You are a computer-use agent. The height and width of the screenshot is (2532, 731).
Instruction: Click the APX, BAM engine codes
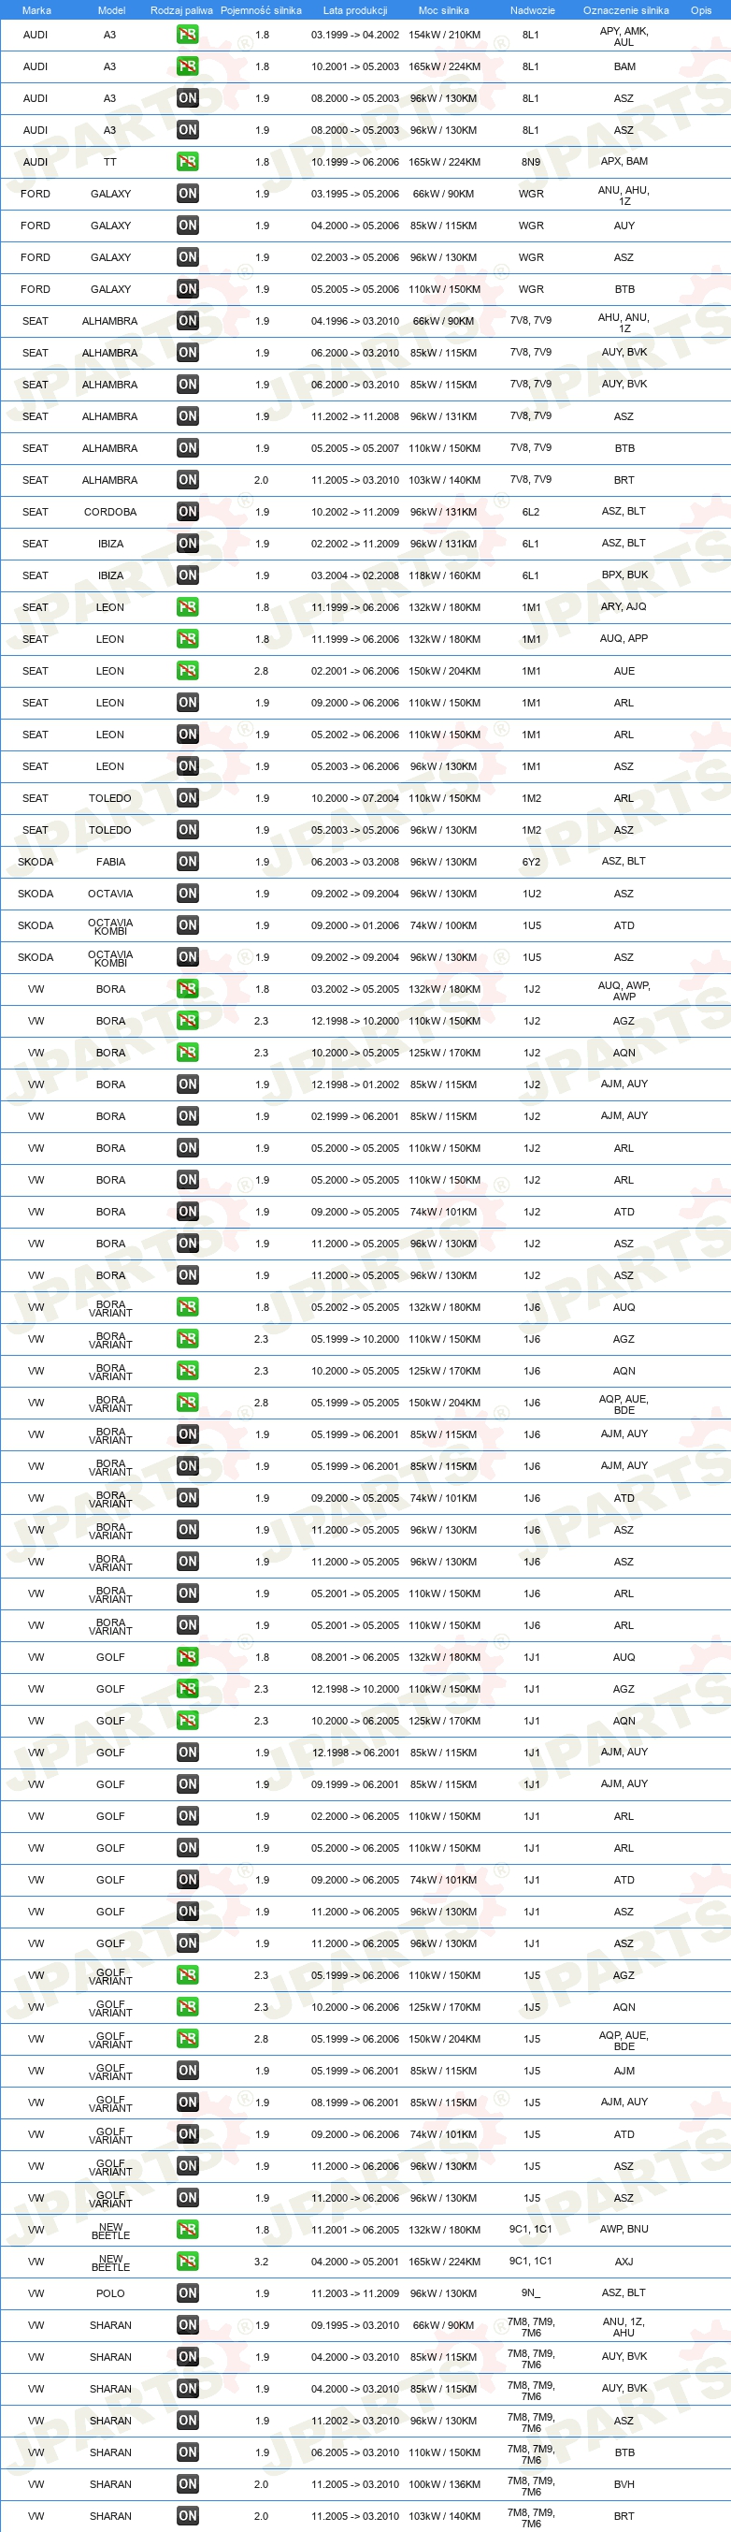pos(623,161)
